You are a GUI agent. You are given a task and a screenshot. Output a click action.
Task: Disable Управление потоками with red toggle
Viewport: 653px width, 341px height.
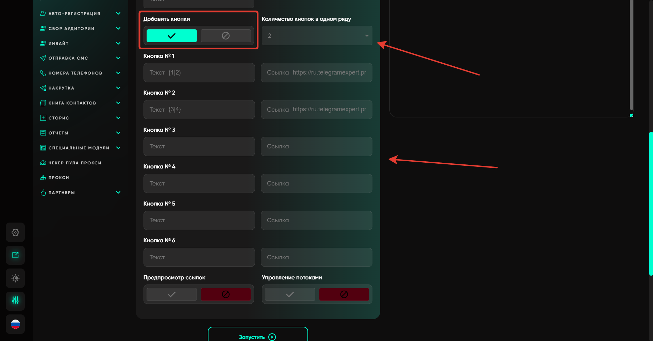point(344,294)
